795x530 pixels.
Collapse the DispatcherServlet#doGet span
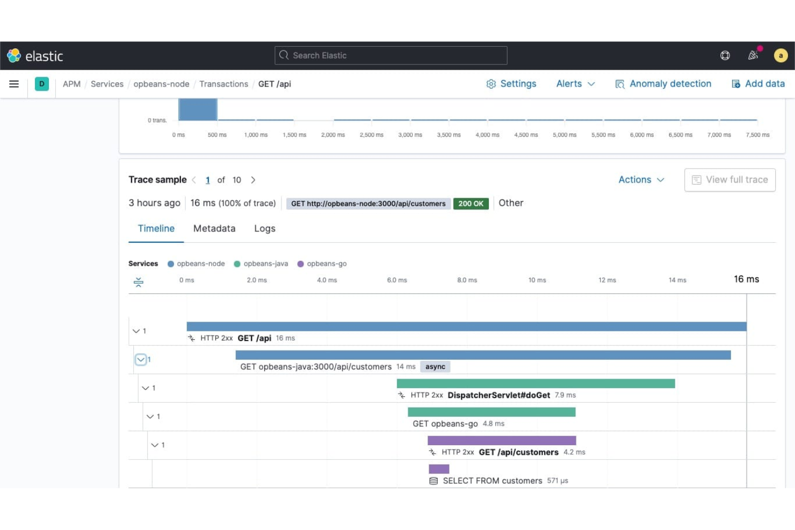146,388
